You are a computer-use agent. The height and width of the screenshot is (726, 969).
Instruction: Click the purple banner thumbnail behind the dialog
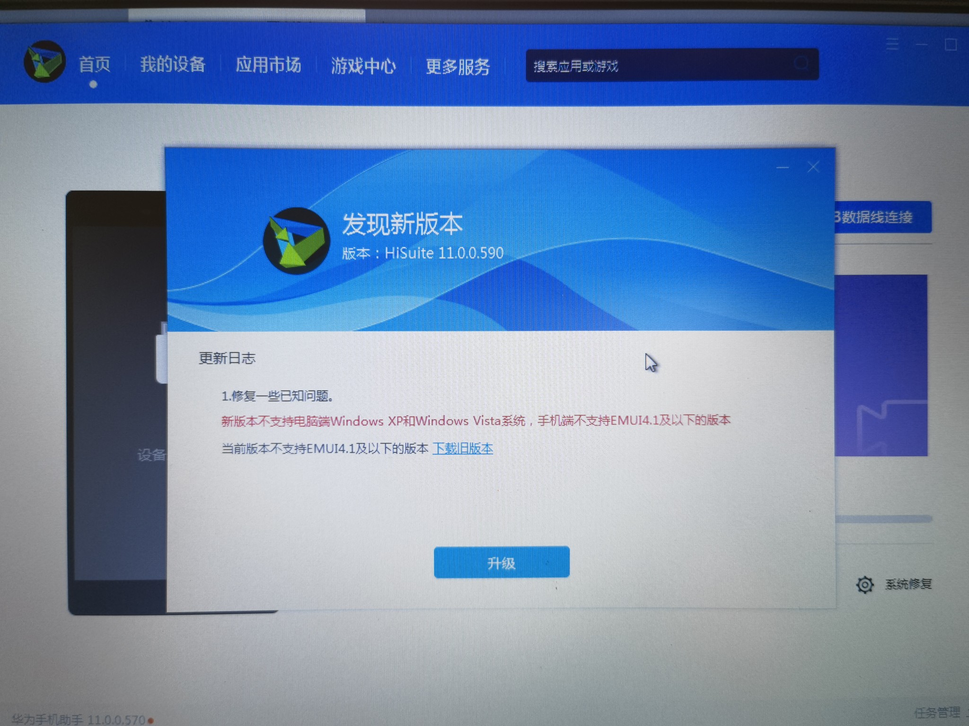(881, 365)
